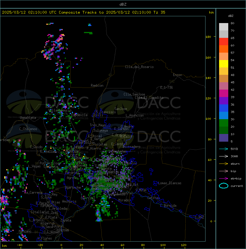Viewport: 246px width, 249px height.
Task: Click the Encon map label
Action: pos(177,75)
